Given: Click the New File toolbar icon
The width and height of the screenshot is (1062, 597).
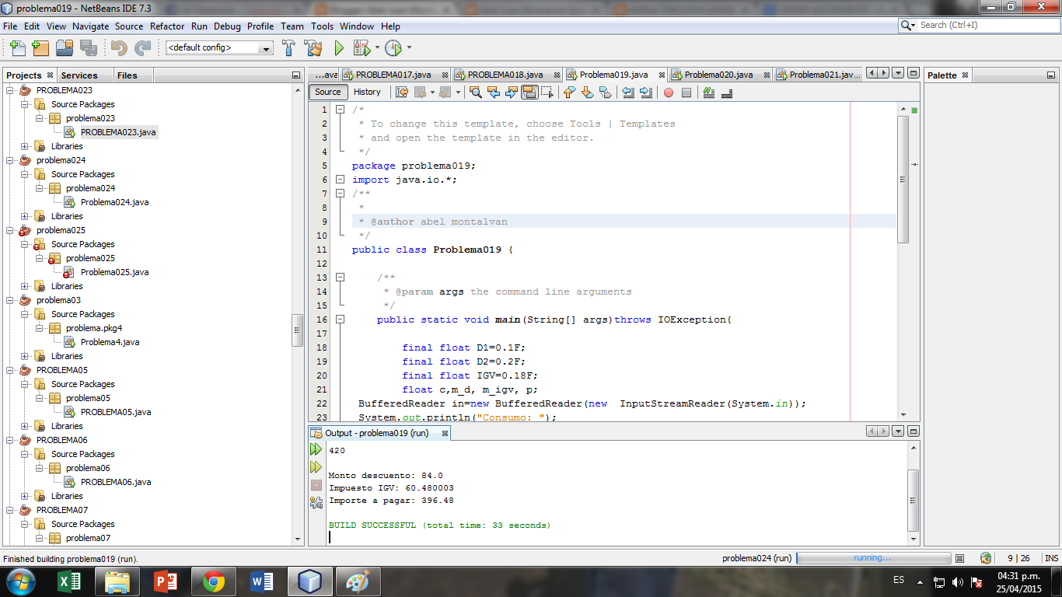Looking at the screenshot, I should 17,47.
